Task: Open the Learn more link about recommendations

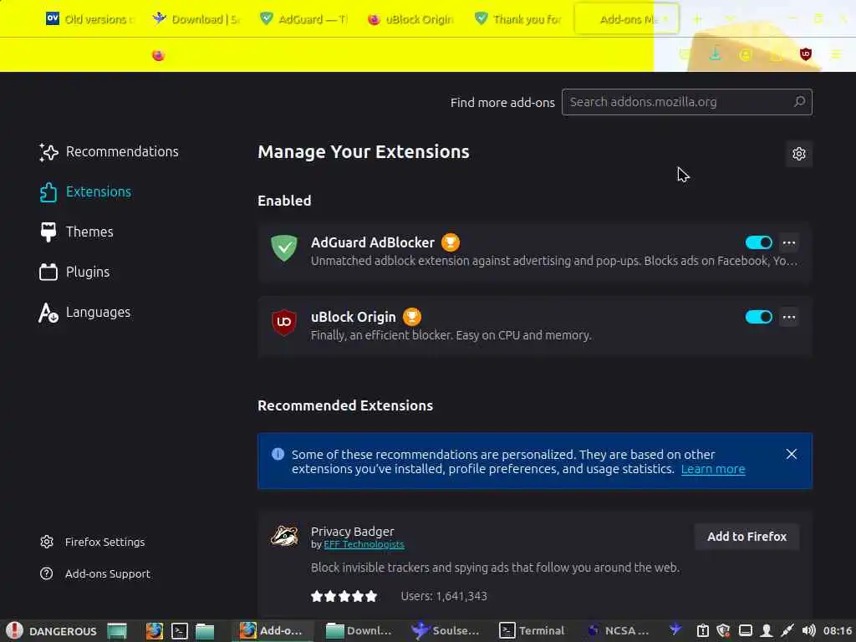Action: pyautogui.click(x=713, y=469)
